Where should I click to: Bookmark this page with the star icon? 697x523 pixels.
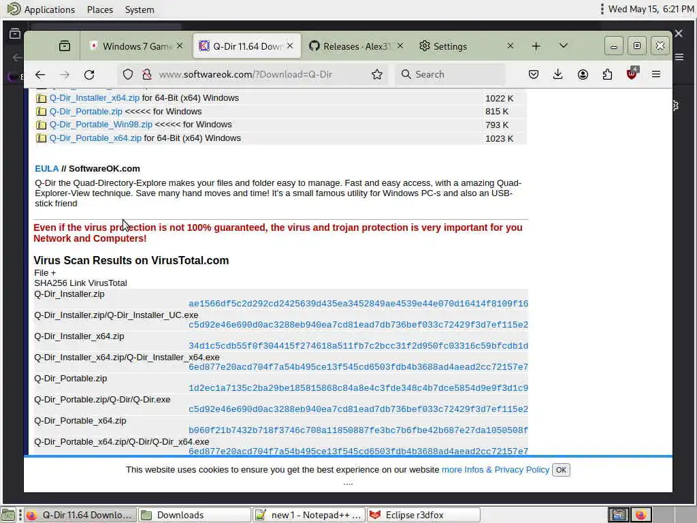point(377,75)
